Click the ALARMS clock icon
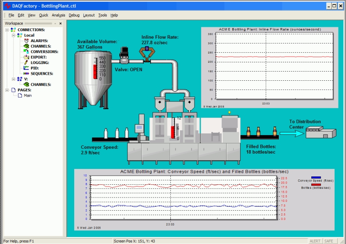The width and height of the screenshot is (346, 244). (x=26, y=40)
